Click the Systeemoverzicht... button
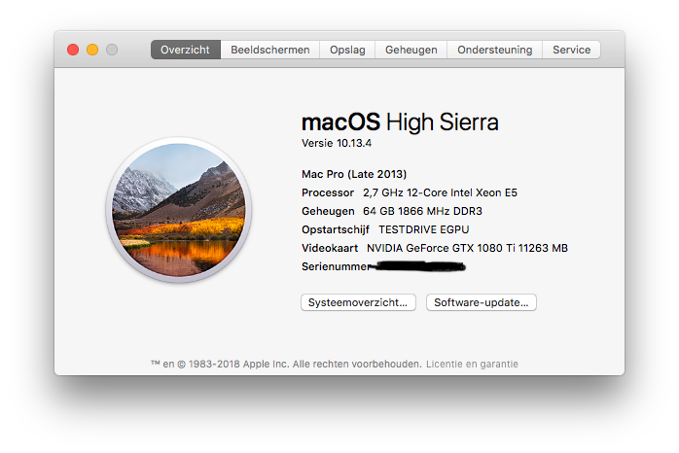 click(x=358, y=302)
